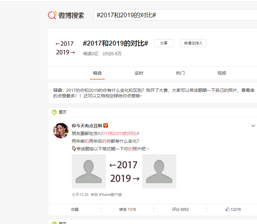Click the pointing-hand emoji in the post
The image size is (257, 224).
pos(74,149)
